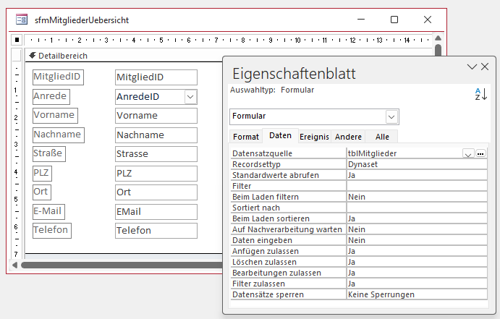Switch to the Daten tab
Image resolution: width=500 pixels, height=319 pixels.
pos(280,136)
